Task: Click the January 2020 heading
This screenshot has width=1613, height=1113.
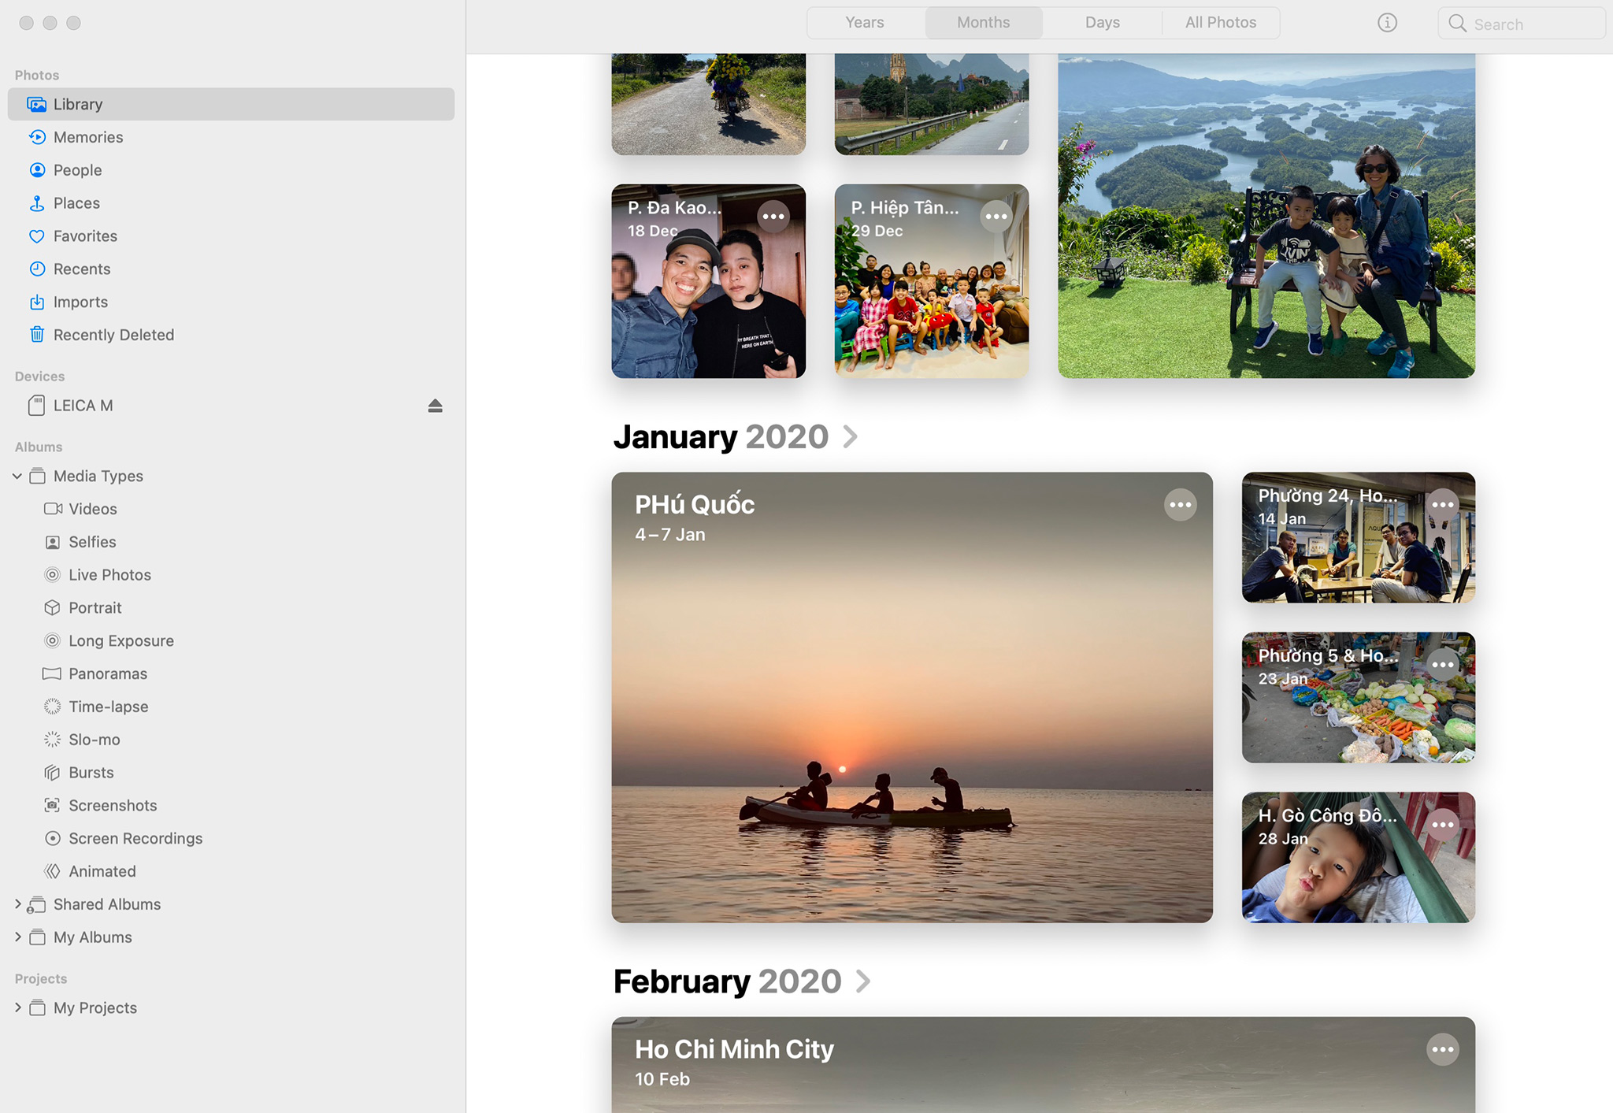Action: pos(721,437)
